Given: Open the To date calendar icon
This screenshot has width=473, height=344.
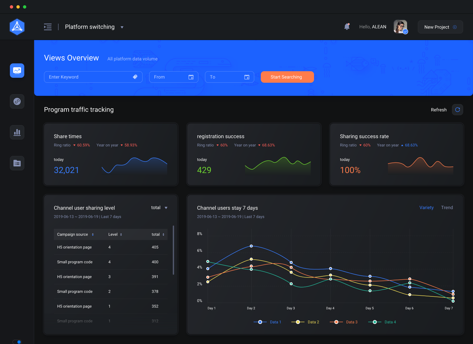Looking at the screenshot, I should pos(247,77).
